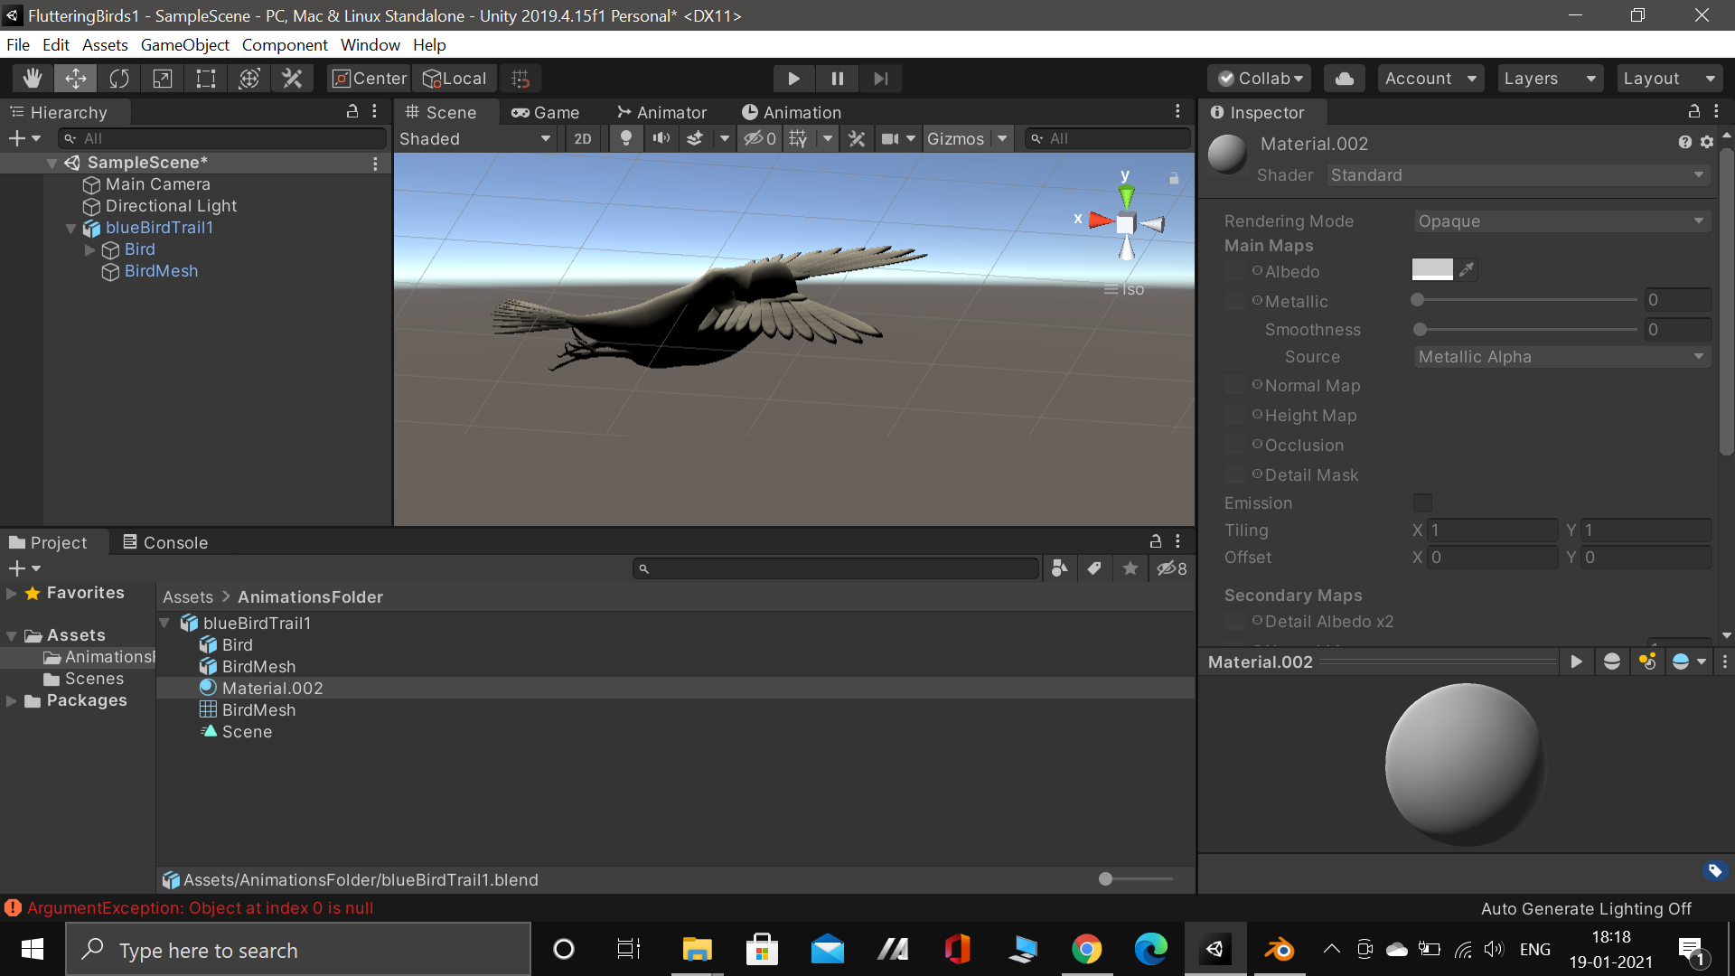Screen dimensions: 1735x976
Task: Click the Collab button
Action: [1261, 79]
